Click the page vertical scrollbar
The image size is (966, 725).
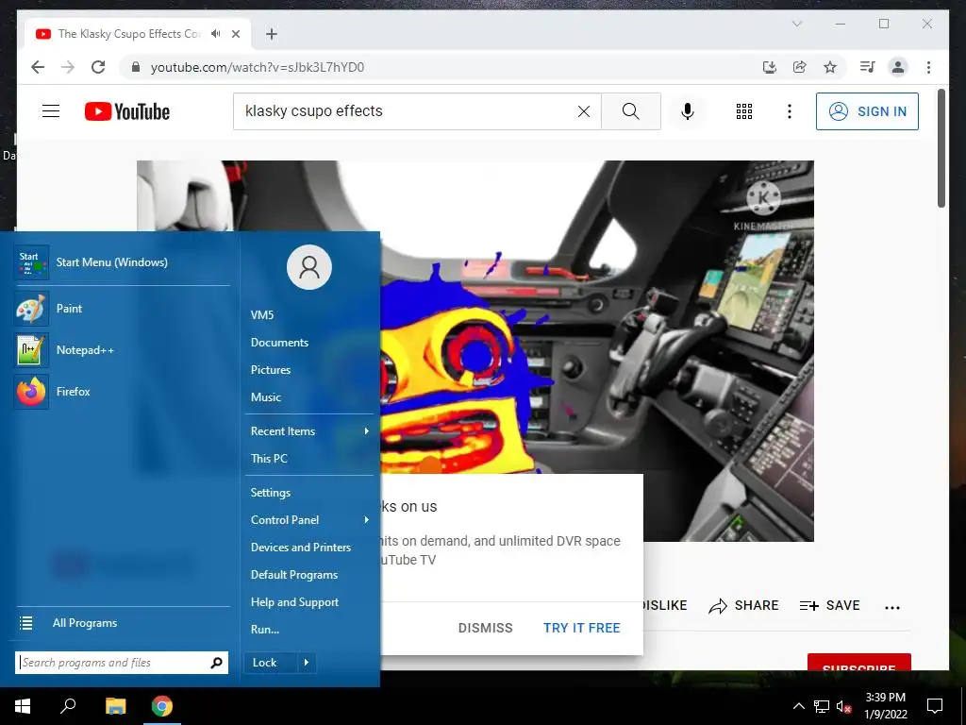tap(941, 148)
